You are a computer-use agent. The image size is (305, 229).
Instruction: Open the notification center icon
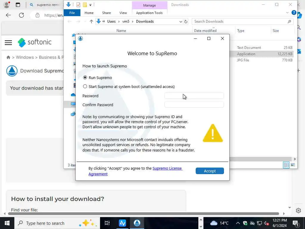[295, 223]
